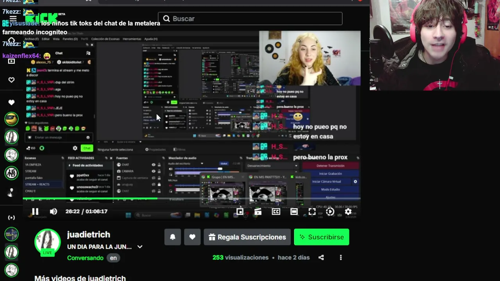Open the Herramientas menu in OBS
This screenshot has height=281, width=500.
click(132, 39)
